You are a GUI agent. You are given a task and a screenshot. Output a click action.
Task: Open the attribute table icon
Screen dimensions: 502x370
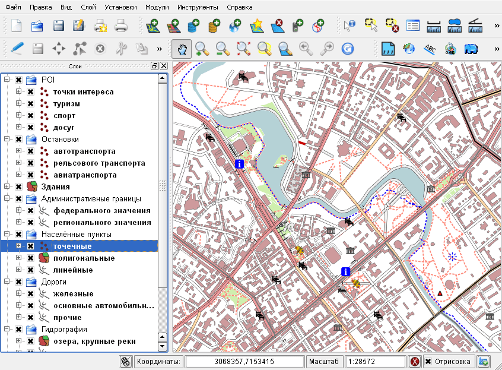point(413,26)
